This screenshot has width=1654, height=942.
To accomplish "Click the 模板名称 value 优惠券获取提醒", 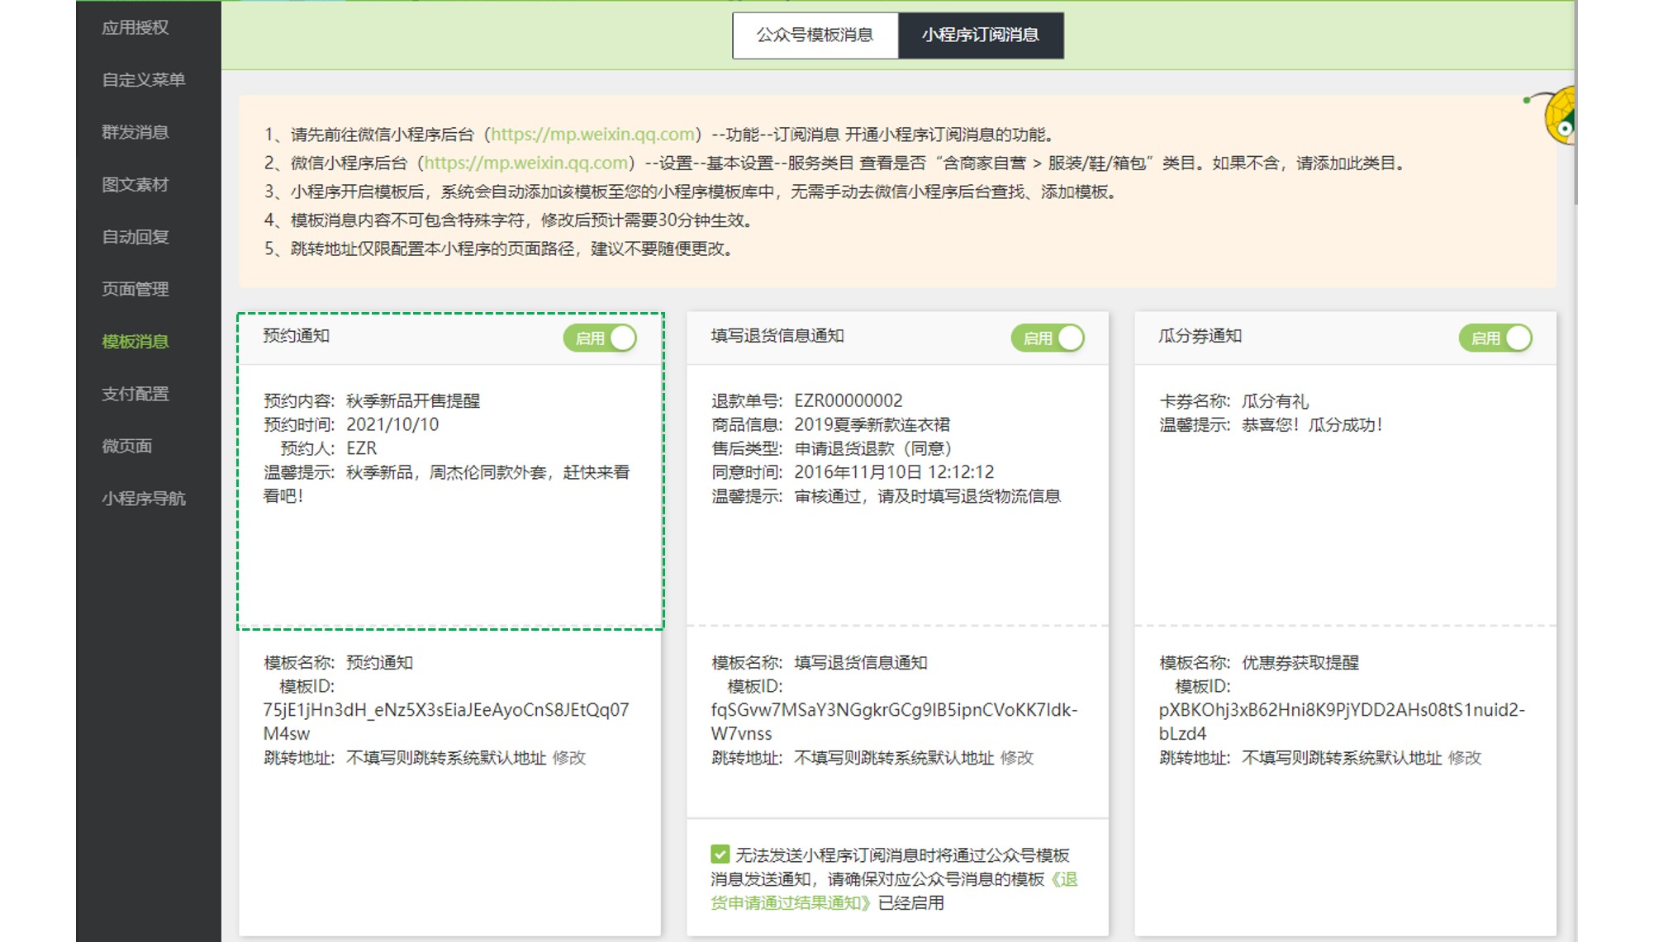I will (1300, 662).
